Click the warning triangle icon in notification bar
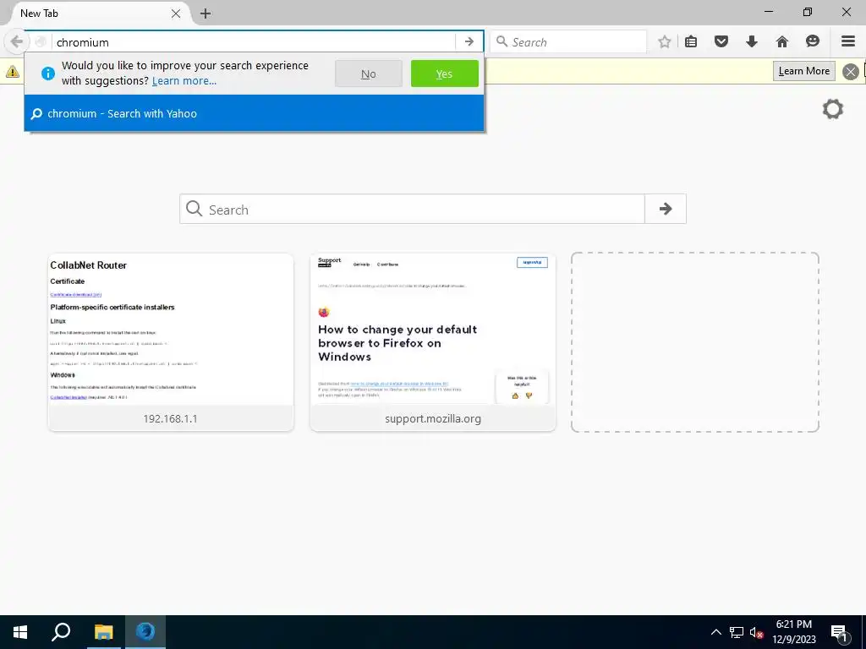Image resolution: width=866 pixels, height=649 pixels. pos(12,71)
